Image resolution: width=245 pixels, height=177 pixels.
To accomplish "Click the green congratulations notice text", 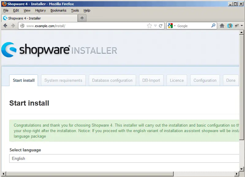I will click(126, 131).
